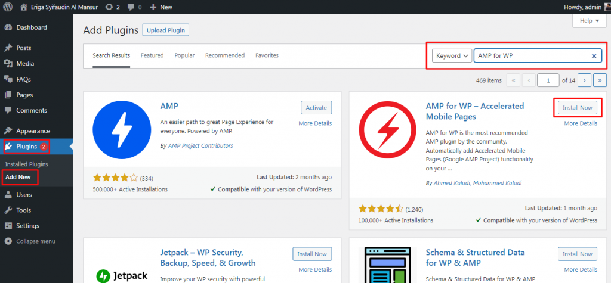611x283 pixels.
Task: Go to the first page of results
Action: (x=513, y=80)
